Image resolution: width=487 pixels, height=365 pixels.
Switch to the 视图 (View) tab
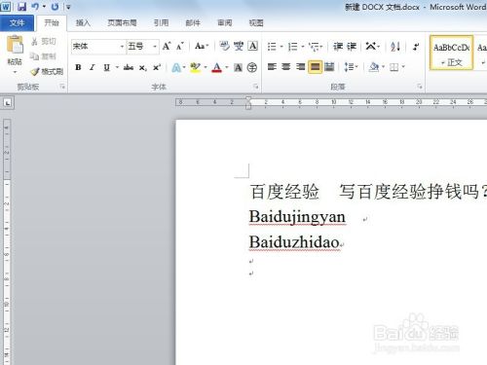256,23
